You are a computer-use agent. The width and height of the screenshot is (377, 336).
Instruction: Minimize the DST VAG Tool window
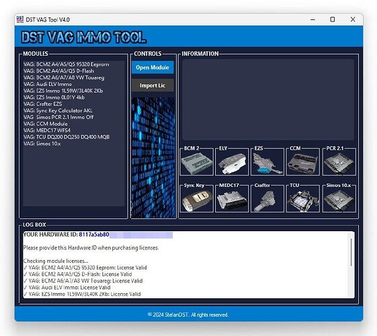click(312, 19)
